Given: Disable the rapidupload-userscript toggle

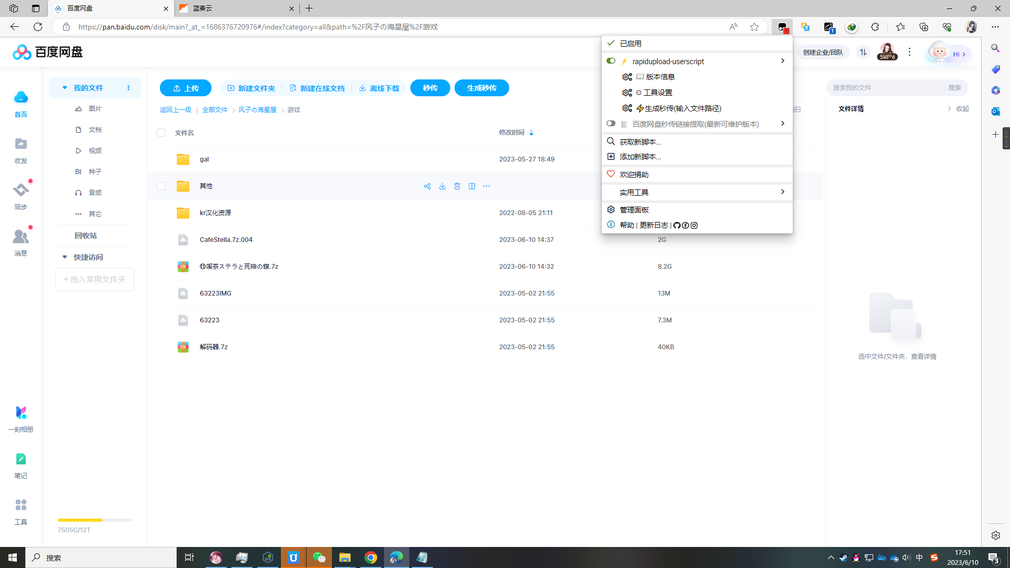Looking at the screenshot, I should (611, 61).
